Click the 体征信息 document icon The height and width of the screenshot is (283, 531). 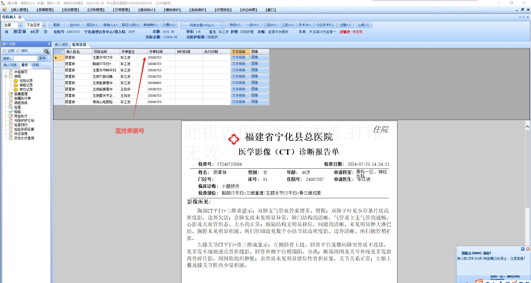pos(11,134)
